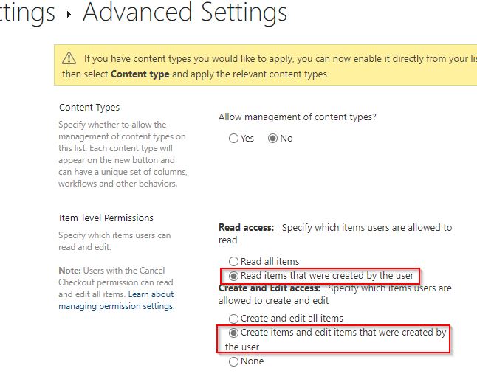Click the Item-level Permissions section heading

pyautogui.click(x=106, y=218)
